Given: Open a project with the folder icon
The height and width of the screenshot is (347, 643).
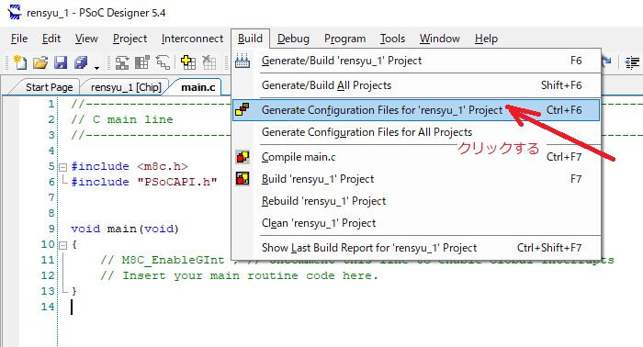Looking at the screenshot, I should click(40, 62).
